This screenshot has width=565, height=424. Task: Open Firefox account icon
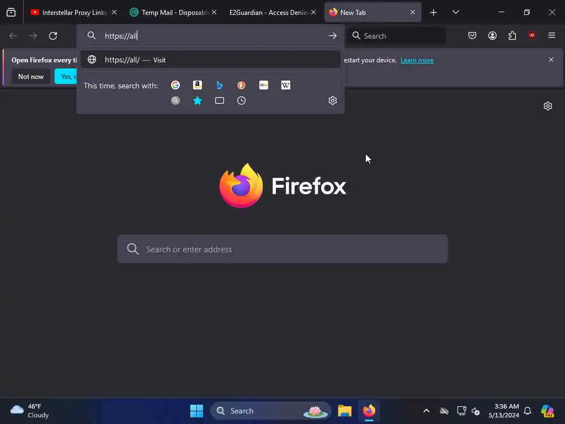[492, 35]
